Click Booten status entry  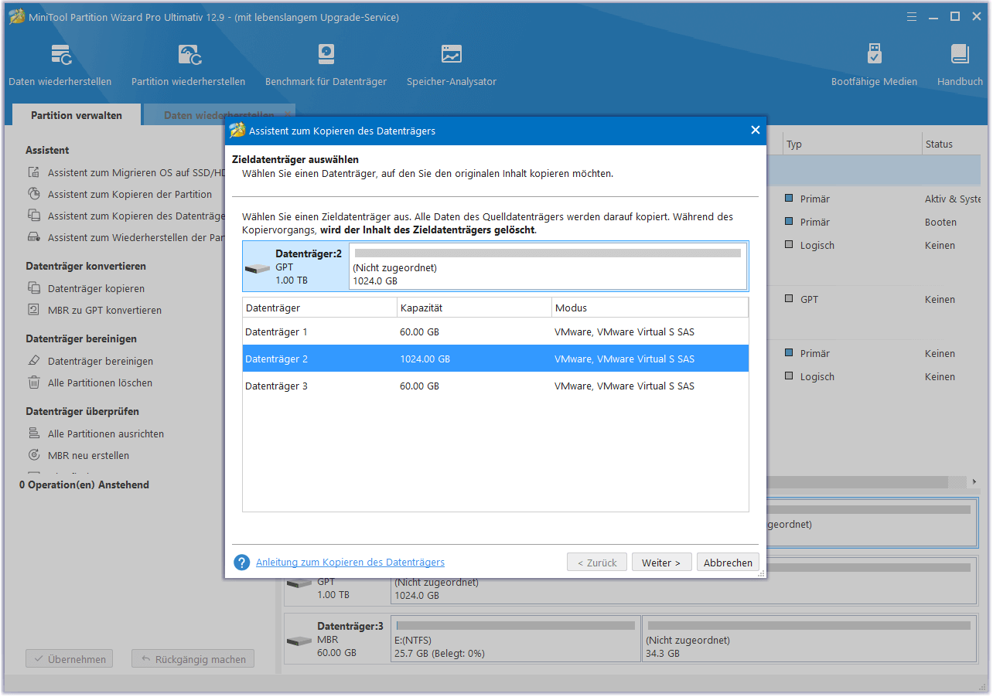(x=940, y=222)
